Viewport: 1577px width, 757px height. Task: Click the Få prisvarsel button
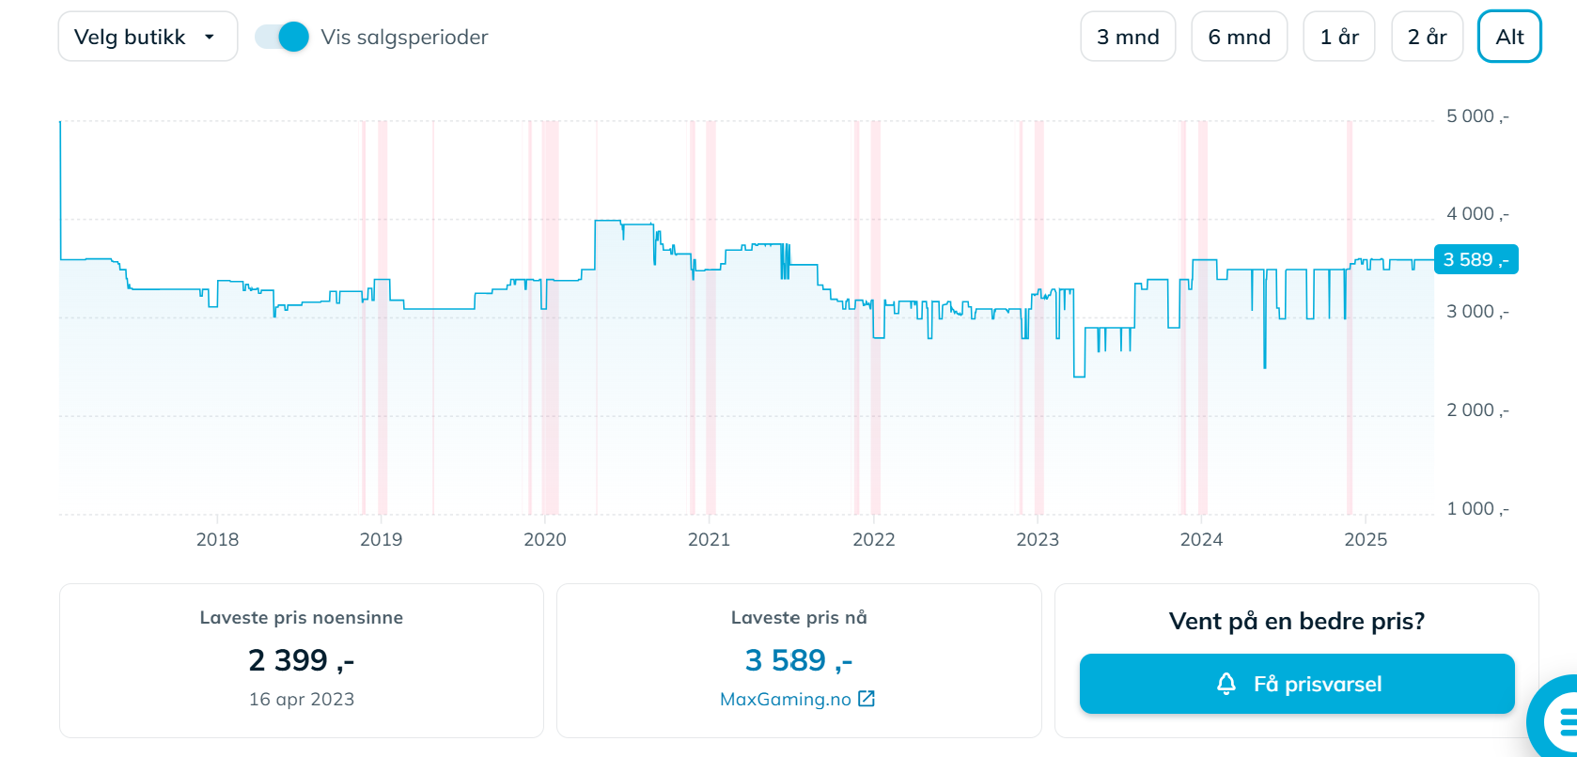coord(1297,684)
